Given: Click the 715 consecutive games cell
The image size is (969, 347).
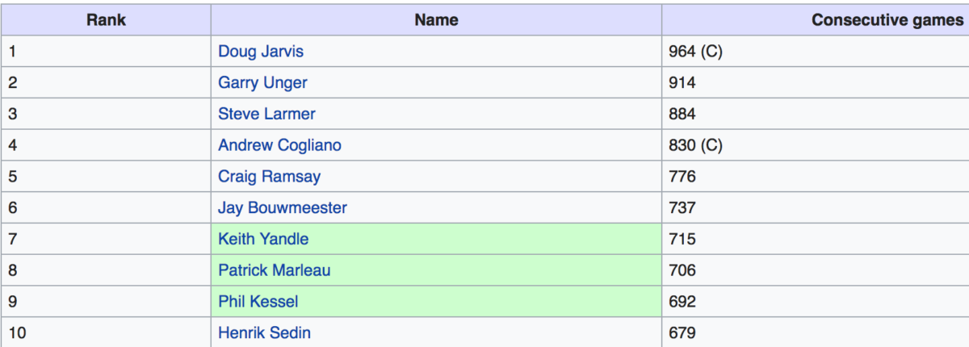Looking at the screenshot, I should coord(682,239).
